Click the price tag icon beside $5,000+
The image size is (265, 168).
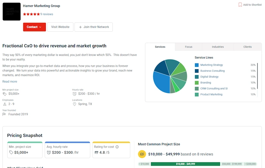coord(5,94)
